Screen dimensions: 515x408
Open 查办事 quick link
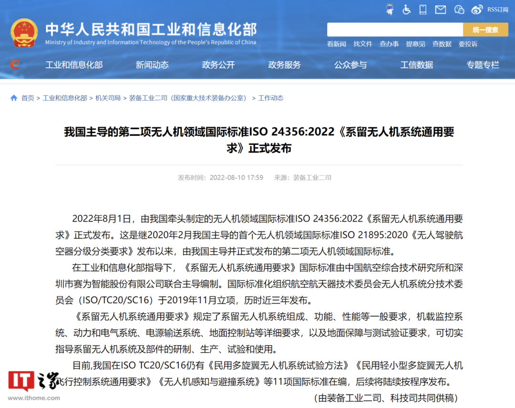[x=389, y=44]
